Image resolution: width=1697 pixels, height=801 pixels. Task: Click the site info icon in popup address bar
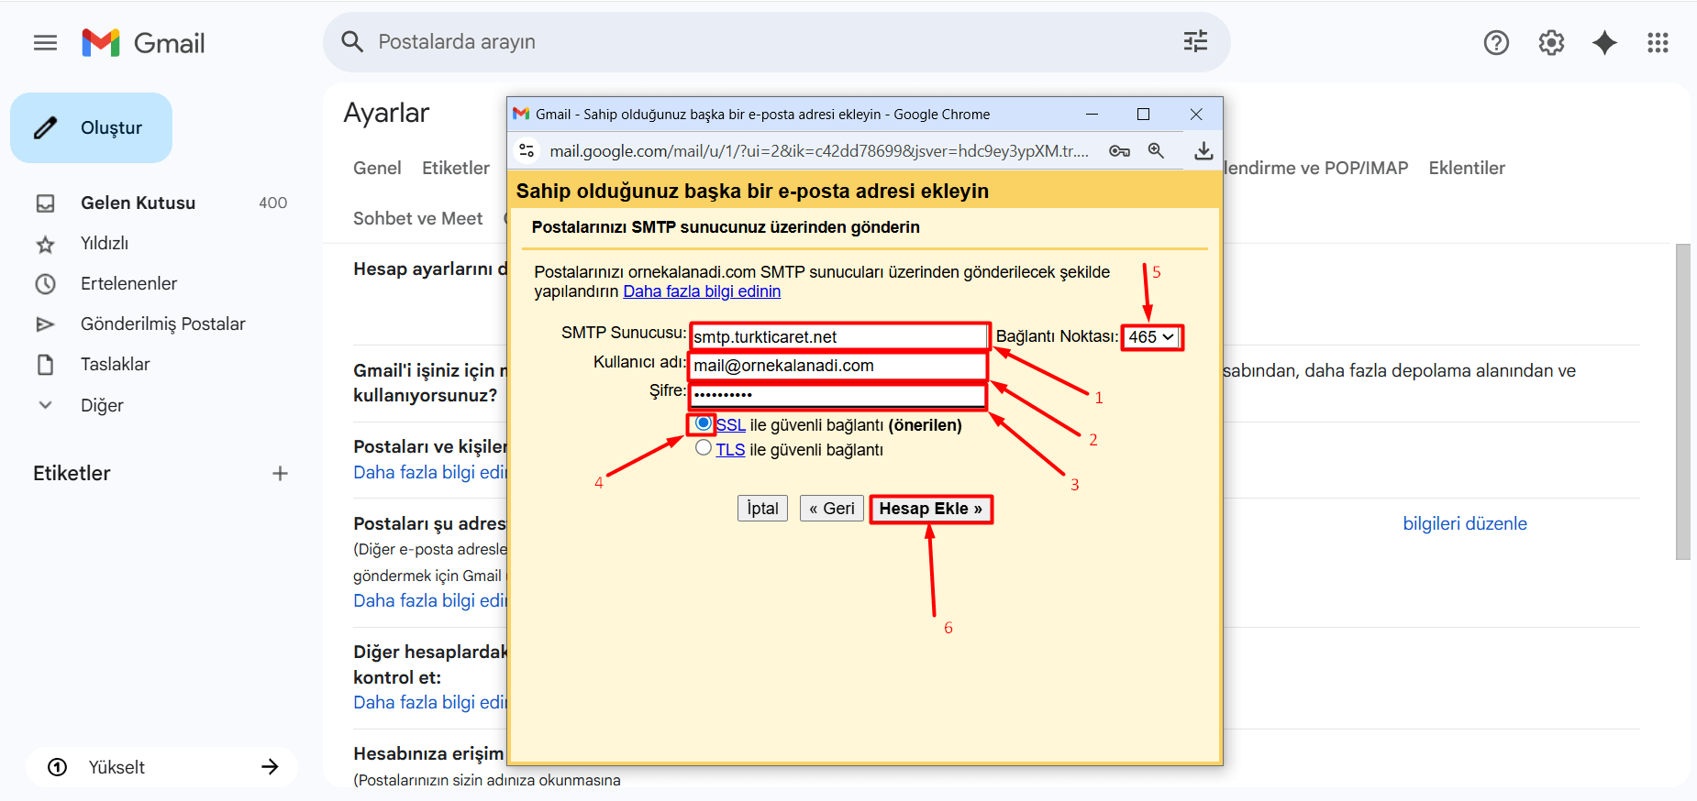pyautogui.click(x=527, y=150)
